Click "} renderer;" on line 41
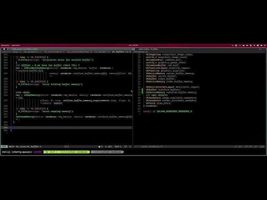The image size is (267, 200). point(151,106)
